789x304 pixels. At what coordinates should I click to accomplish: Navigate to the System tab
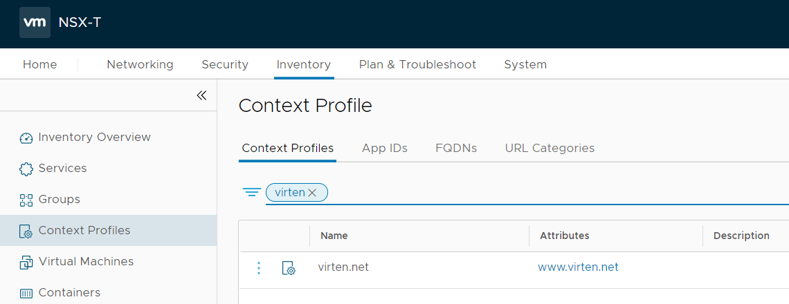point(525,64)
